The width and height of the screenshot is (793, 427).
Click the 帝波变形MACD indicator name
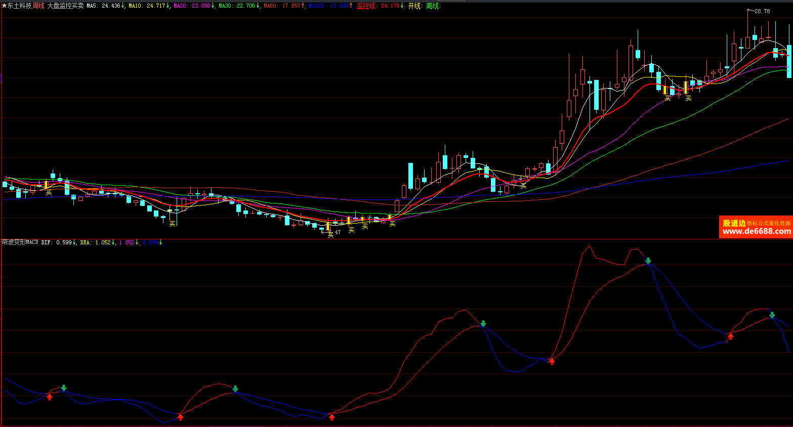coord(20,242)
